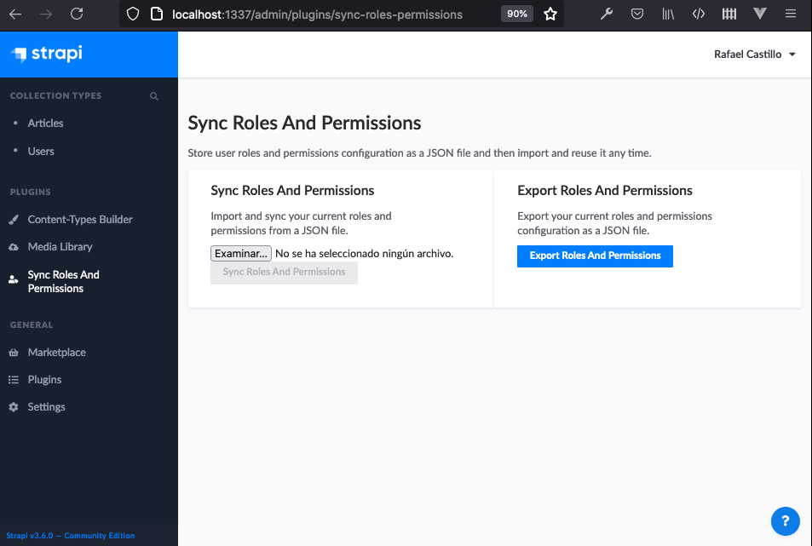The height and width of the screenshot is (546, 812).
Task: Open the floating help question-mark bubble
Action: click(785, 520)
